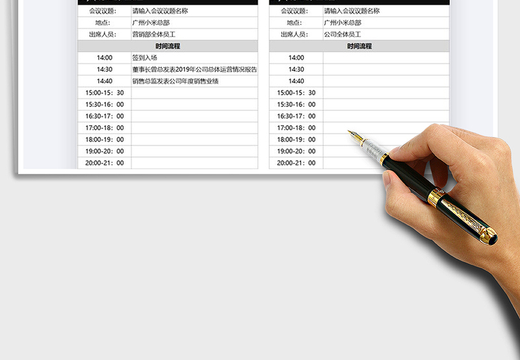Select 19:00-20:00 in the right table
520x360 pixels.
(x=296, y=151)
